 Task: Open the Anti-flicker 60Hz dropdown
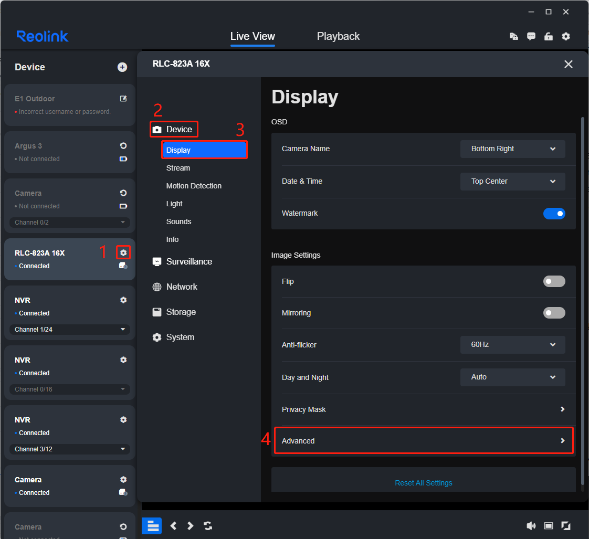coord(513,345)
